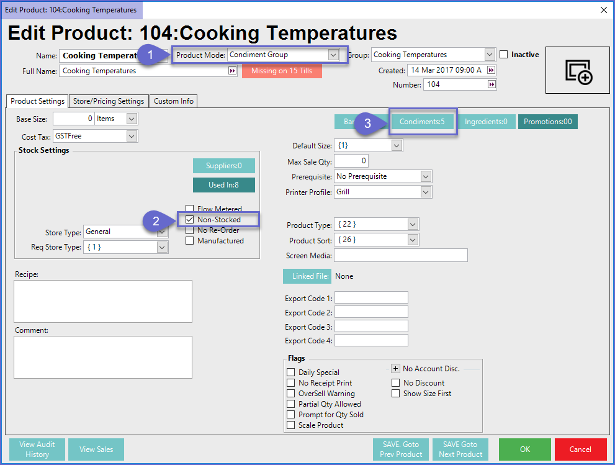Open the Prerequisite dropdown

point(425,177)
